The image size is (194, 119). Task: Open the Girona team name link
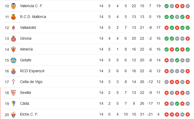point(26,38)
